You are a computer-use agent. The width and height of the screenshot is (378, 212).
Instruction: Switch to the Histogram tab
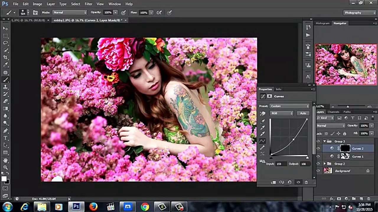click(x=322, y=23)
